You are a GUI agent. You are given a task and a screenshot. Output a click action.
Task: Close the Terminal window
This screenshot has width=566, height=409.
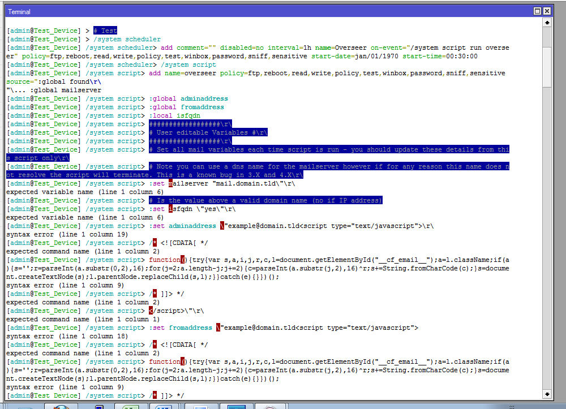coord(547,11)
